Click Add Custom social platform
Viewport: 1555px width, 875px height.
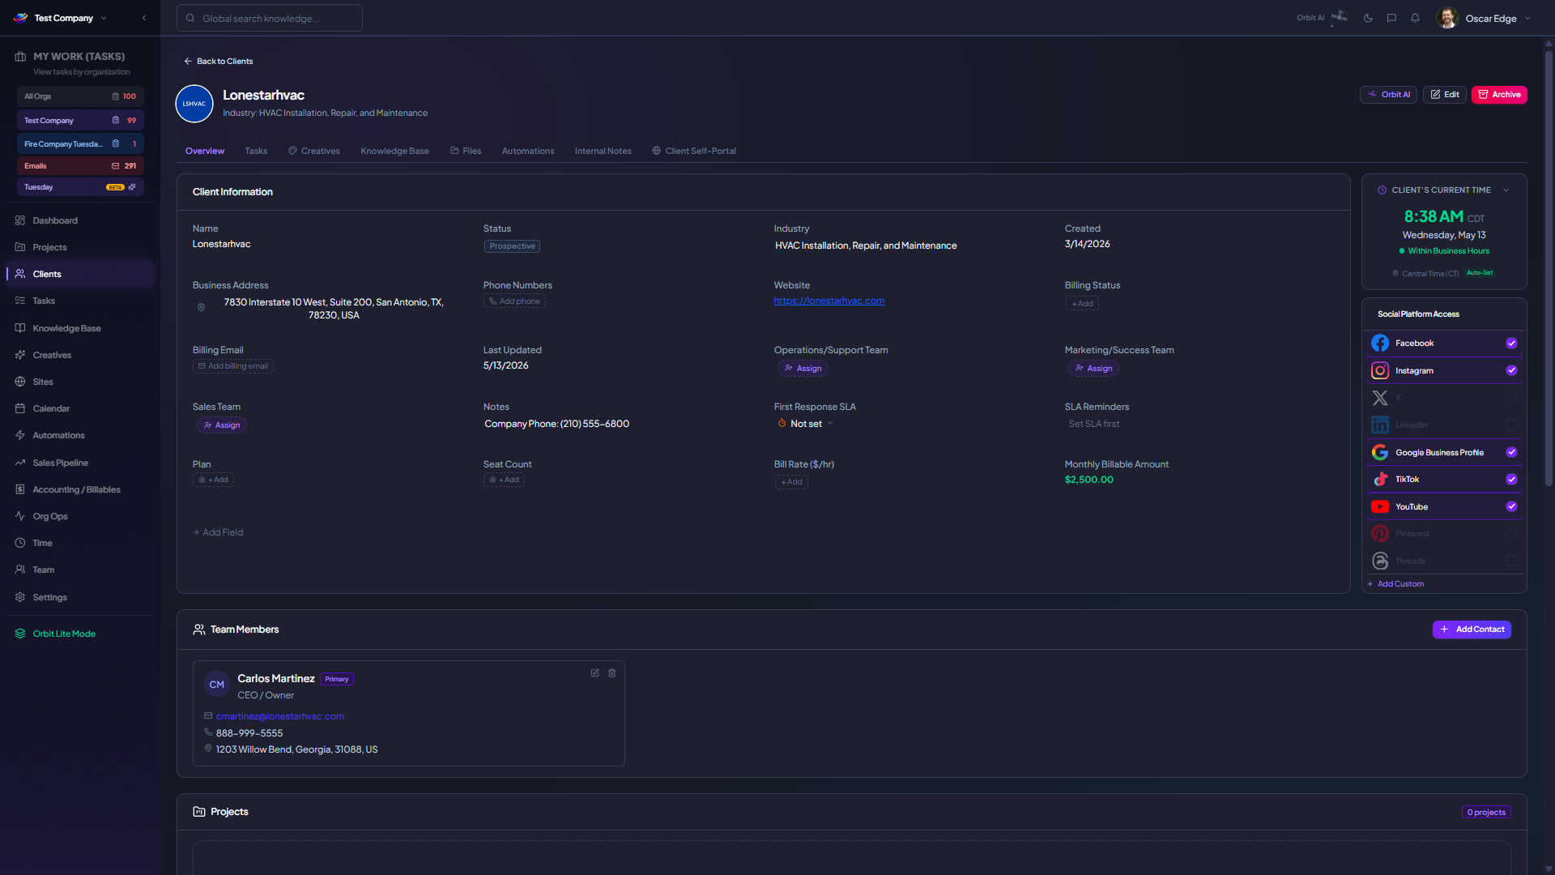coord(1395,584)
